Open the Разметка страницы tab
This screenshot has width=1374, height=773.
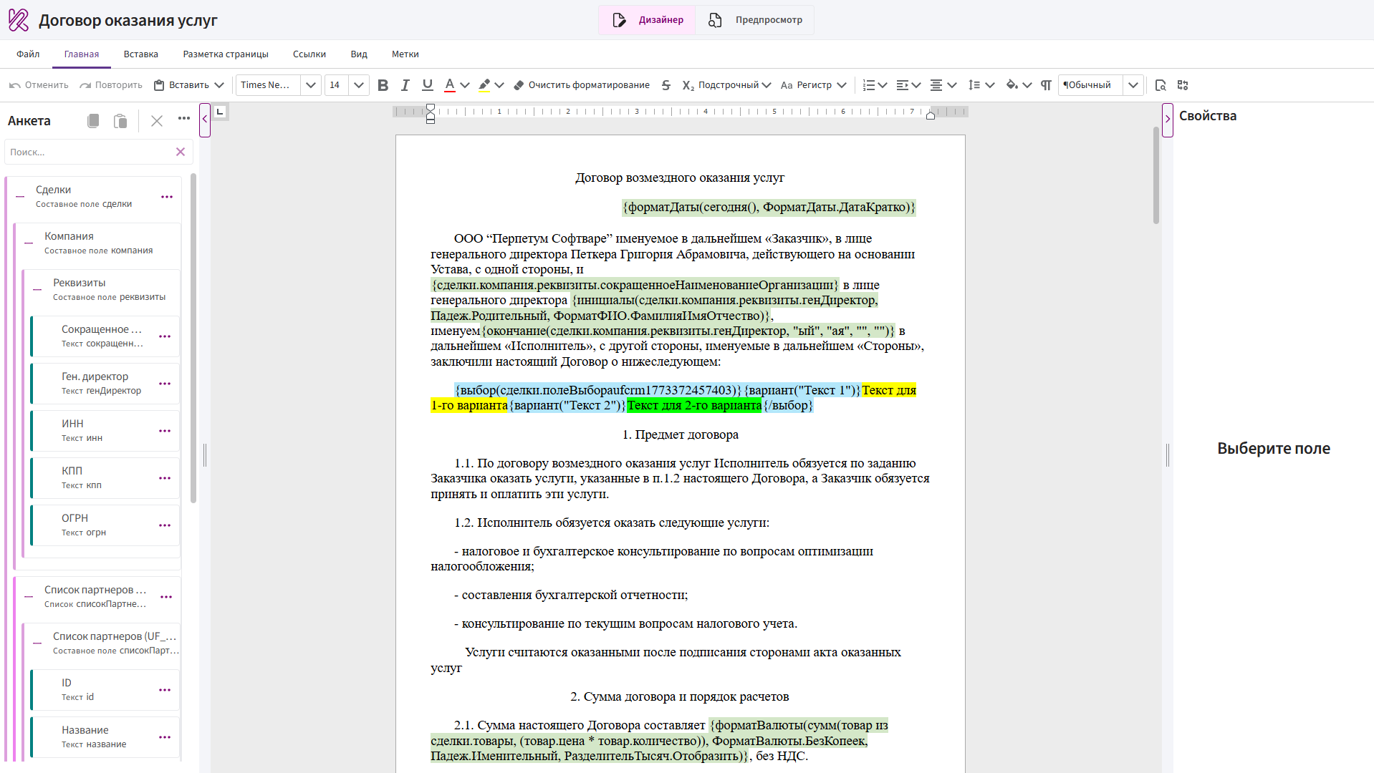click(x=226, y=54)
